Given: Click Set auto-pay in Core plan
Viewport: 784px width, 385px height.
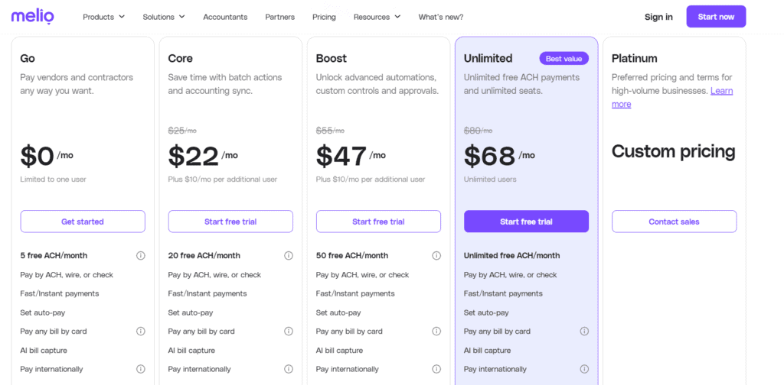Looking at the screenshot, I should [191, 312].
